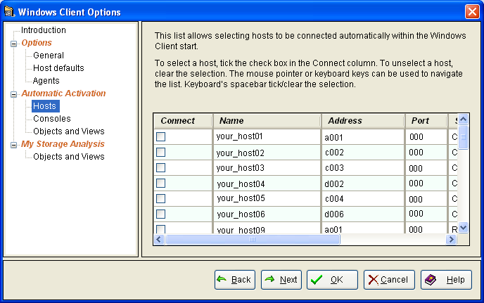Screen dimensions: 484x303
Task: Click port cell 000 for your_host01
Action: 426,136
